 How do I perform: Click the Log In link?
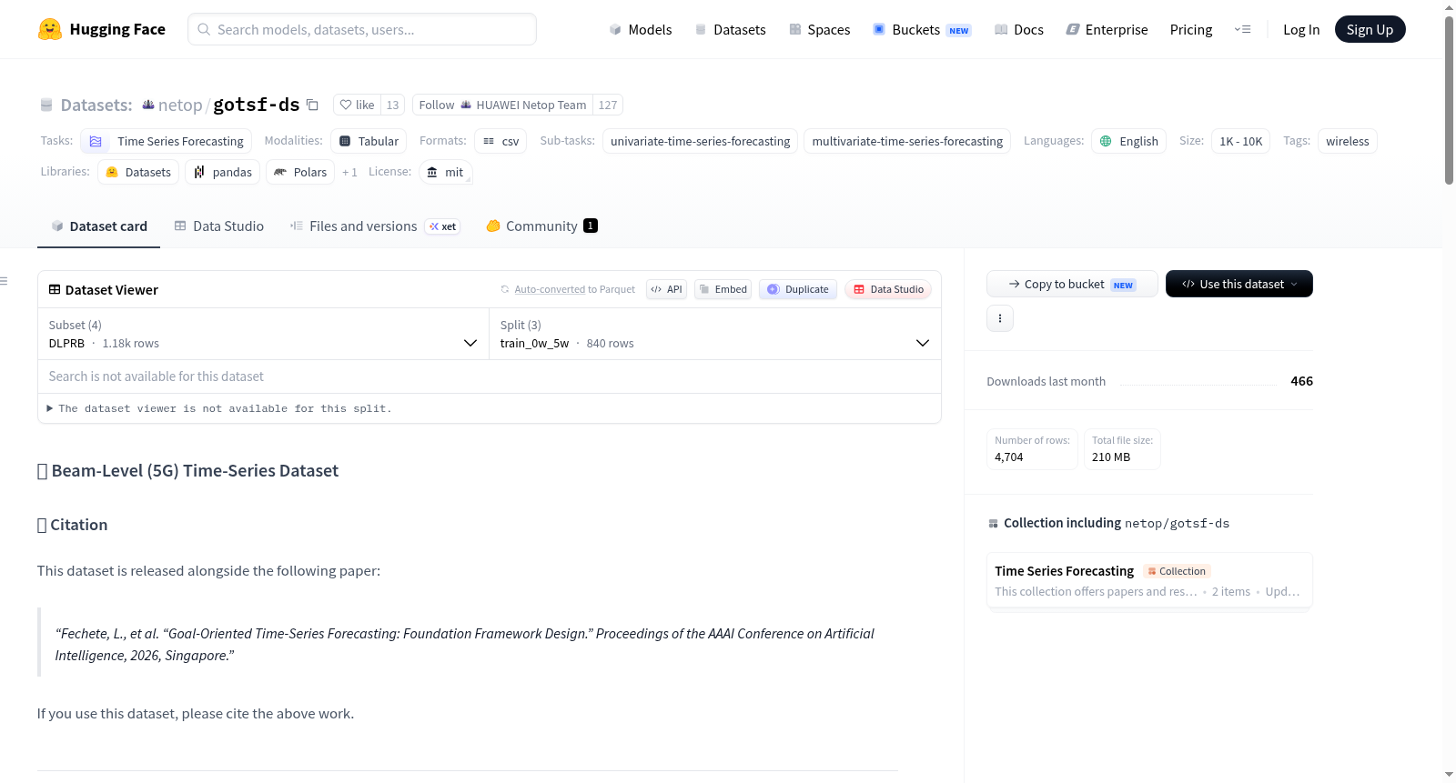(x=1301, y=29)
